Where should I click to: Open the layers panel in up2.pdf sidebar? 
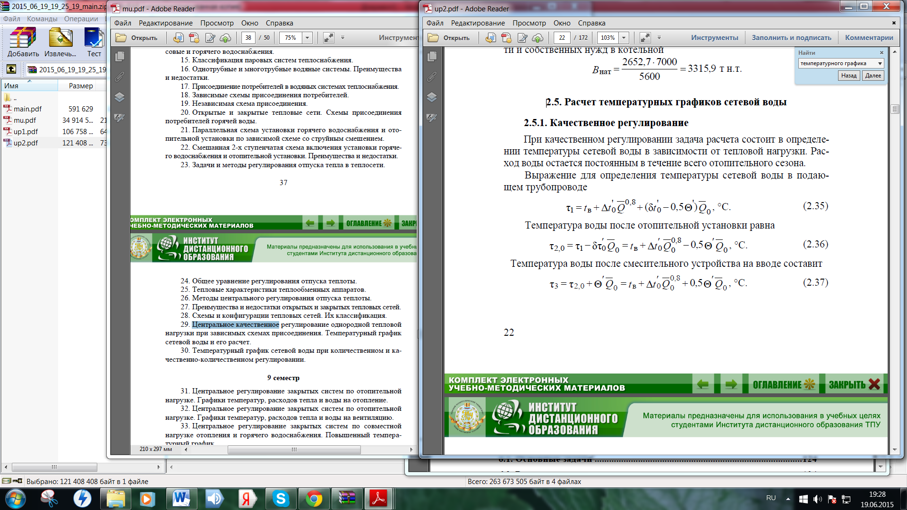pyautogui.click(x=432, y=97)
